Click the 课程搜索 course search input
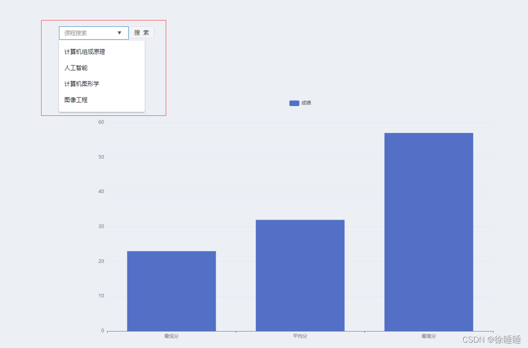The image size is (528, 348). click(x=94, y=33)
